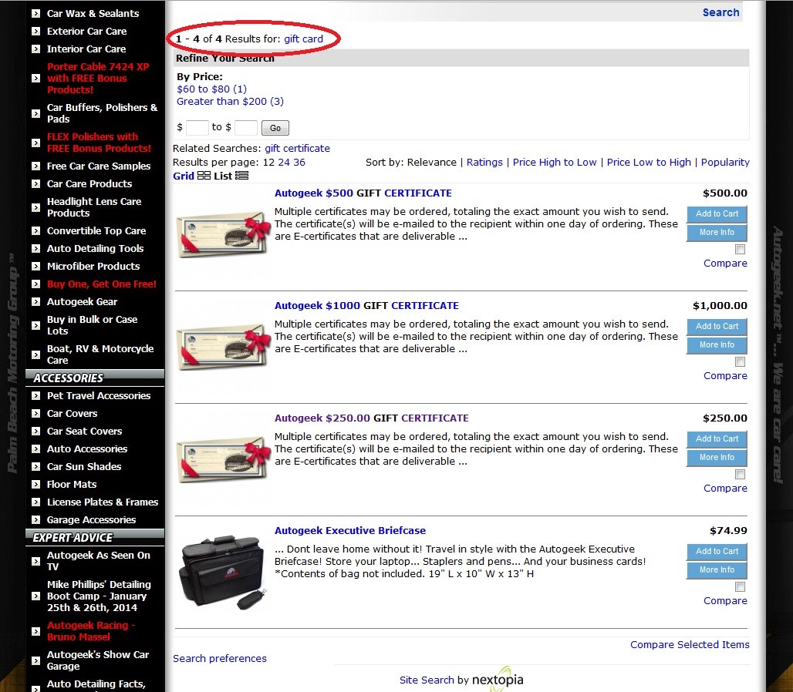Open FLEX Polishers with FREE Bonus Products

click(99, 143)
